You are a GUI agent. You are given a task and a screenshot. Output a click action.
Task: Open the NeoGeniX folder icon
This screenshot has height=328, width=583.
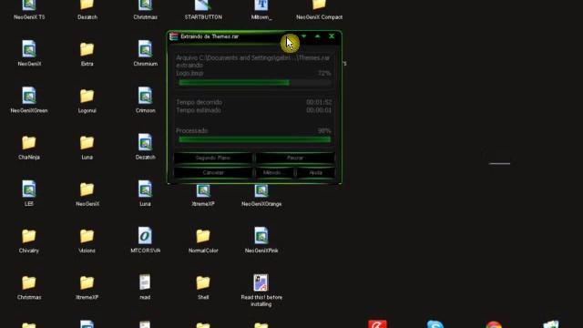87,190
